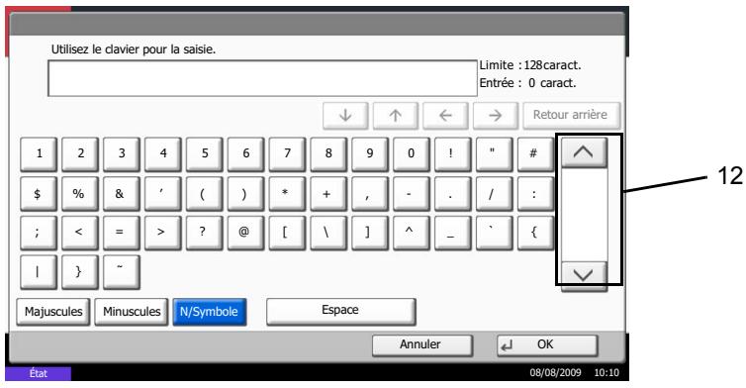Tap the comma key
The width and height of the screenshot is (746, 388).
coord(370,194)
